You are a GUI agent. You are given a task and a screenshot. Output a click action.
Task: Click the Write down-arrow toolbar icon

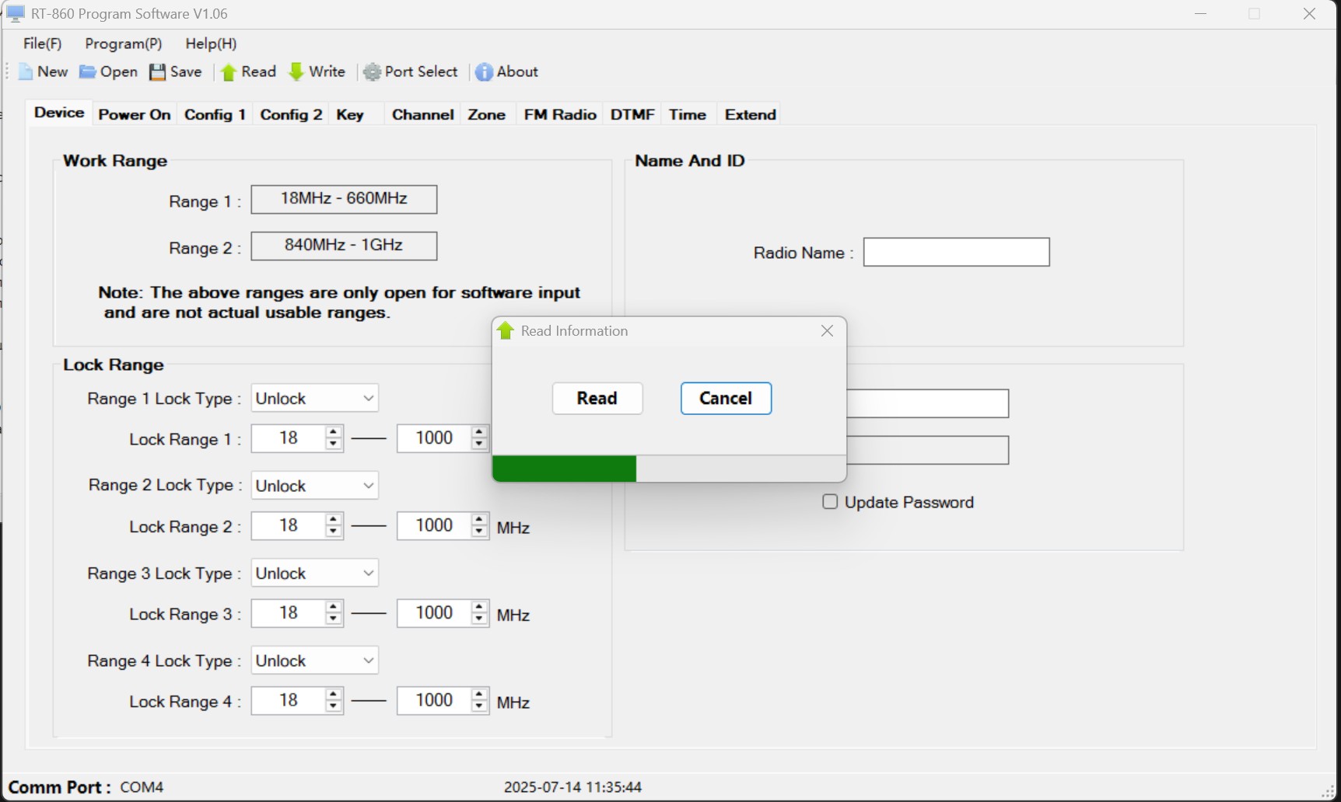click(x=296, y=72)
